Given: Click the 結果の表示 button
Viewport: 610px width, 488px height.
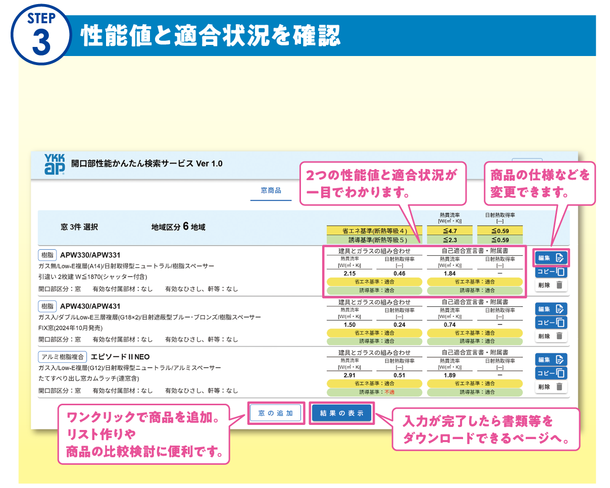Looking at the screenshot, I should coord(341,412).
